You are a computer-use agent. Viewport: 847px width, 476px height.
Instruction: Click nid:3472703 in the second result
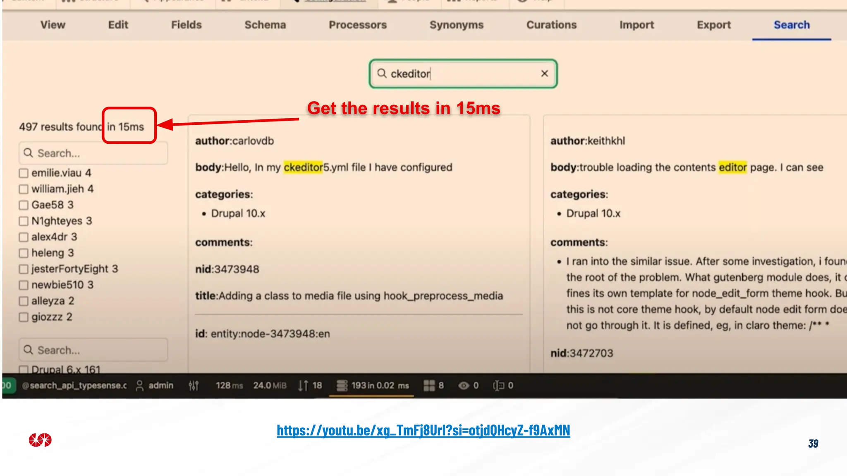[581, 353]
